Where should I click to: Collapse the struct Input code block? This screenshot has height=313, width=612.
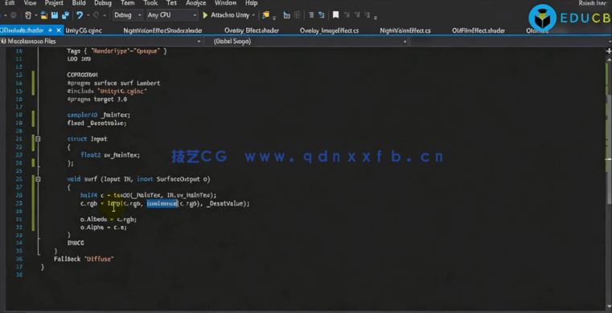pos(38,139)
